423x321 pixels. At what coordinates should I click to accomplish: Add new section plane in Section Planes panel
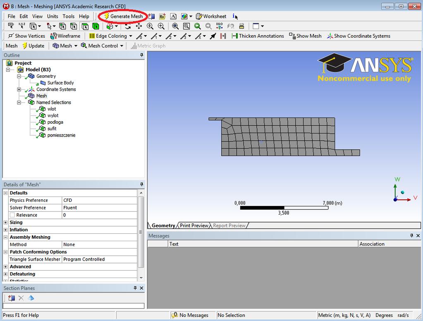click(x=11, y=298)
